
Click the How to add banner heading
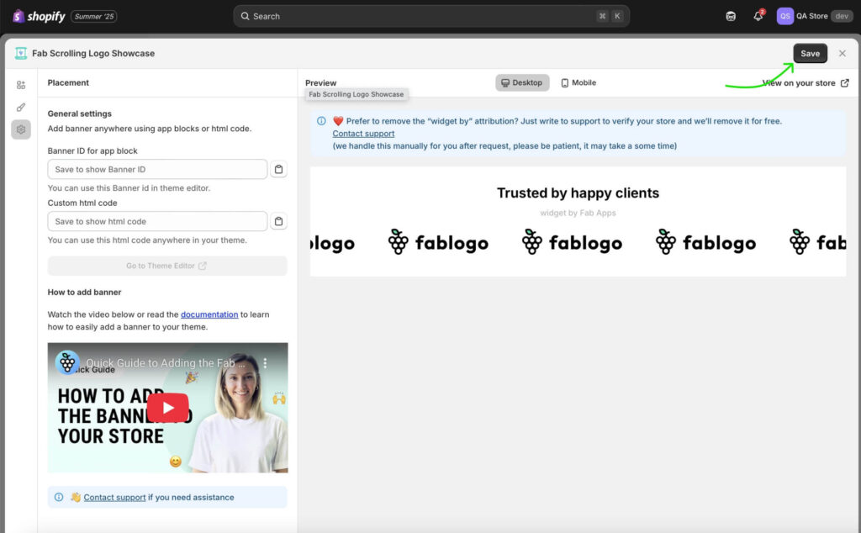(84, 292)
